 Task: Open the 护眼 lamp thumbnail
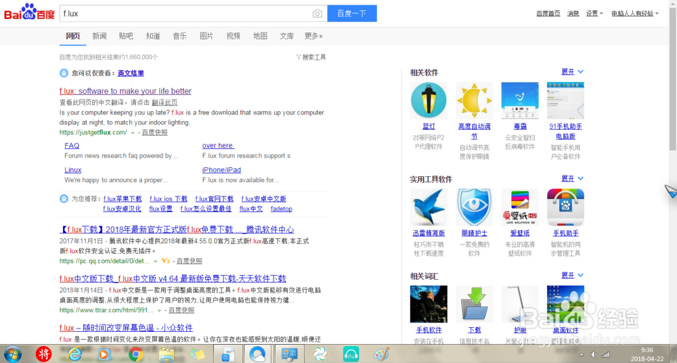coord(520,304)
